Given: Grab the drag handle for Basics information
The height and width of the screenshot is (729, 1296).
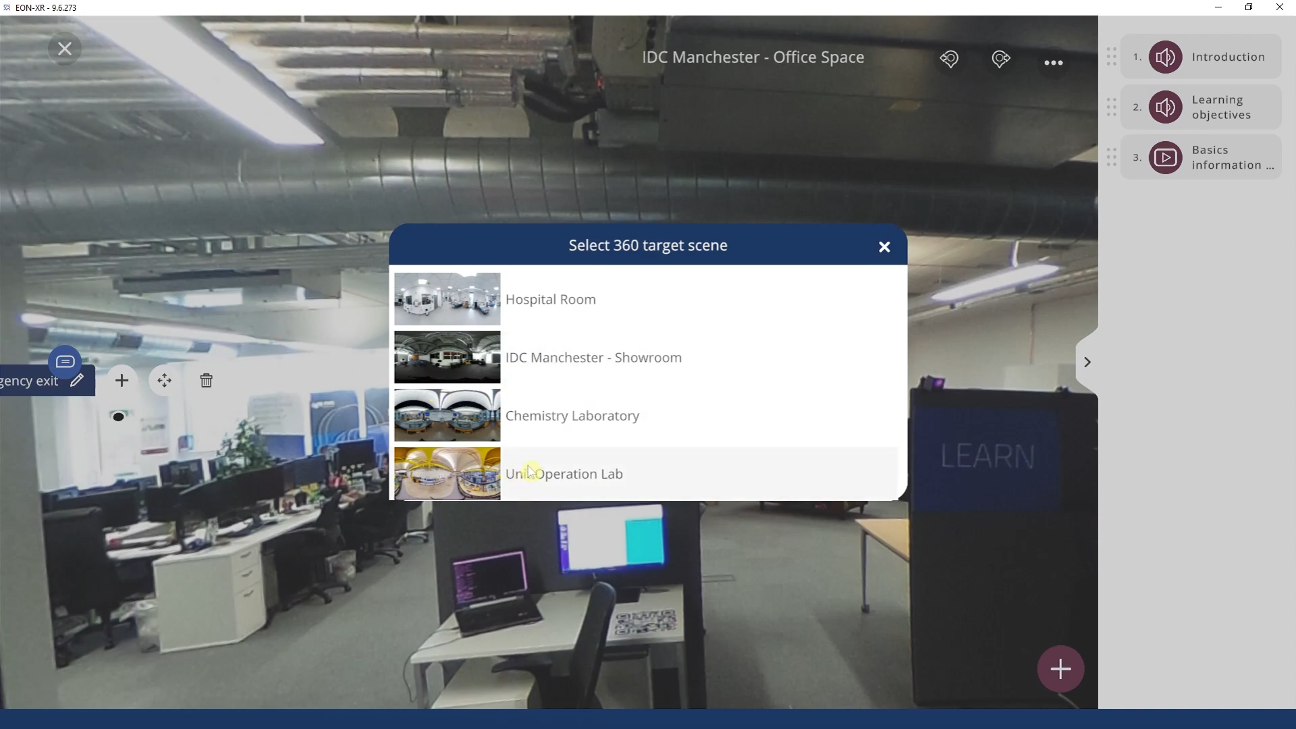Looking at the screenshot, I should (1111, 157).
